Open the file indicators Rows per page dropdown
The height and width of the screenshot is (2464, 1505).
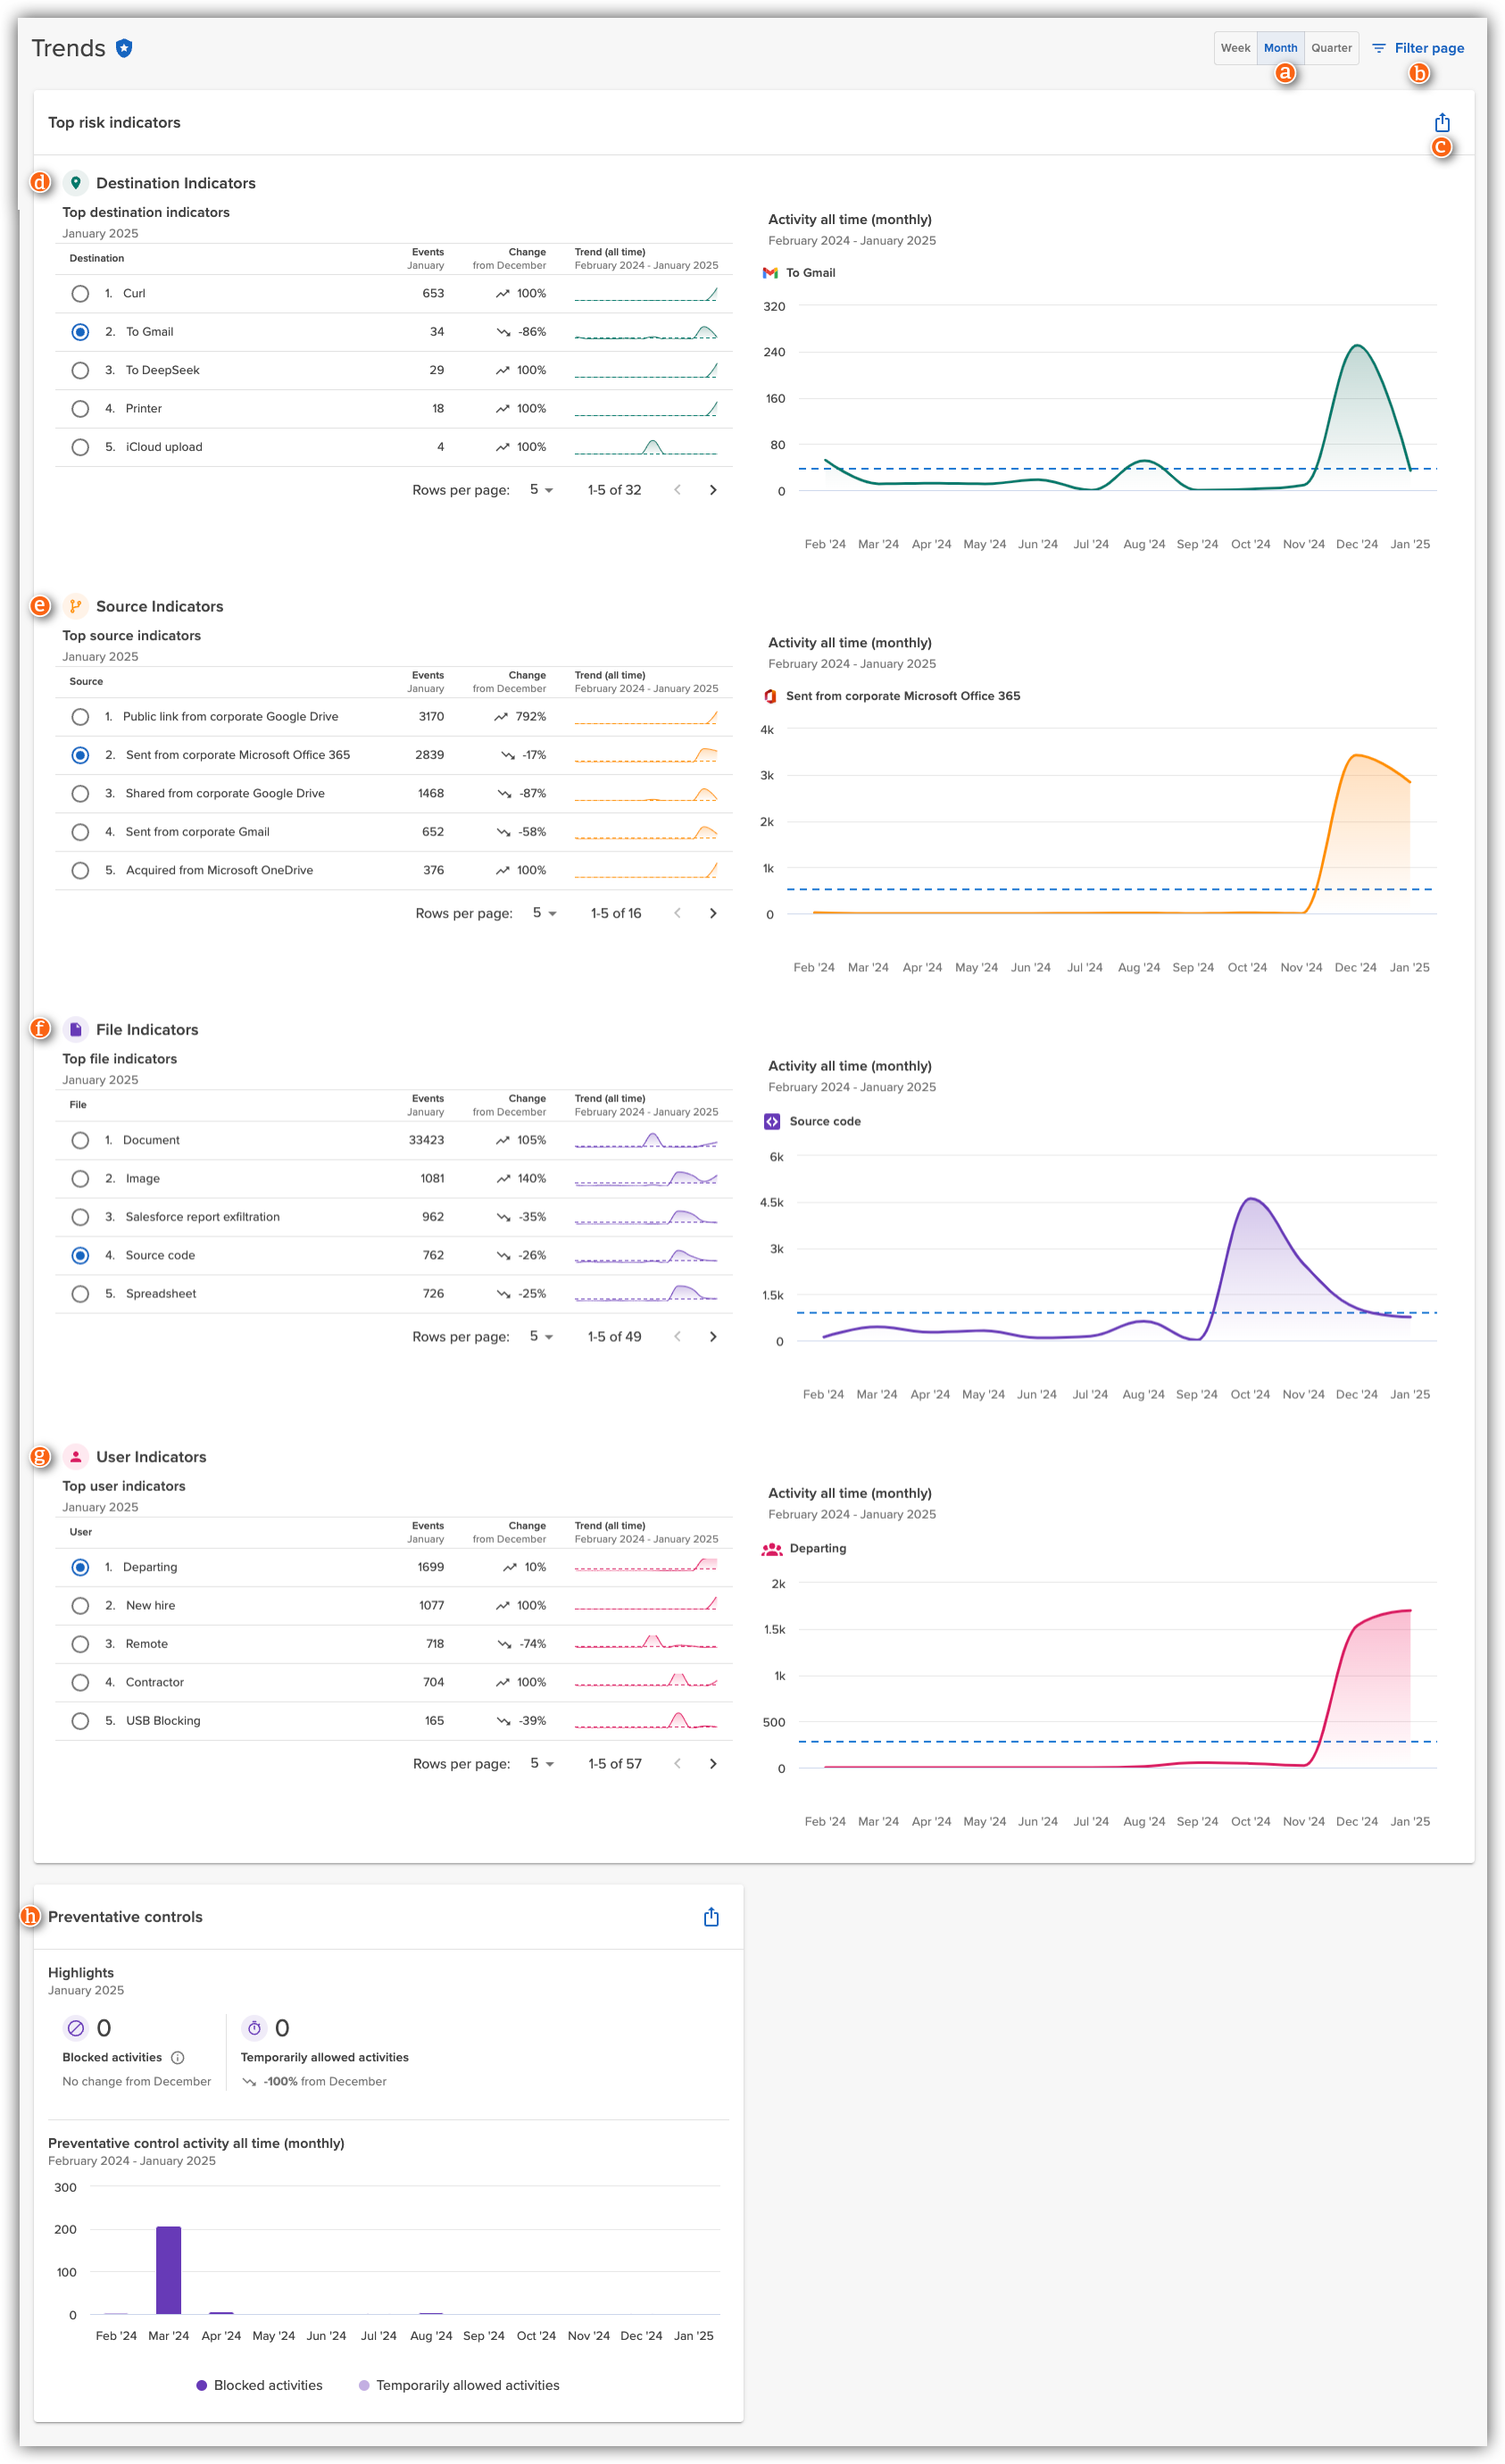pyautogui.click(x=539, y=1336)
